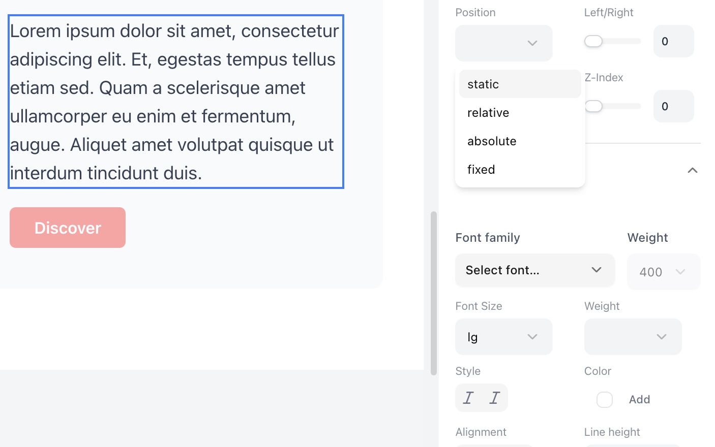Click the Left/Right slider handle

coord(593,41)
